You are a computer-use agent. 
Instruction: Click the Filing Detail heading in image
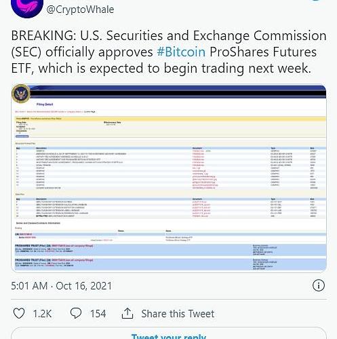point(45,105)
